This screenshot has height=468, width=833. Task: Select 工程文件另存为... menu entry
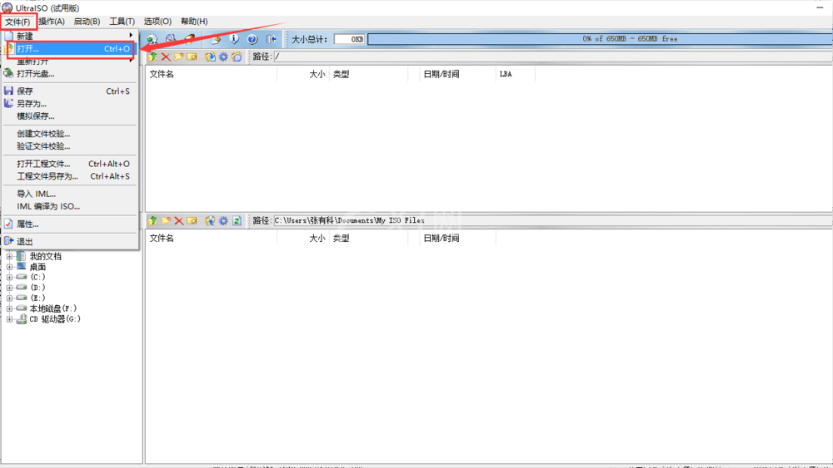[70, 176]
